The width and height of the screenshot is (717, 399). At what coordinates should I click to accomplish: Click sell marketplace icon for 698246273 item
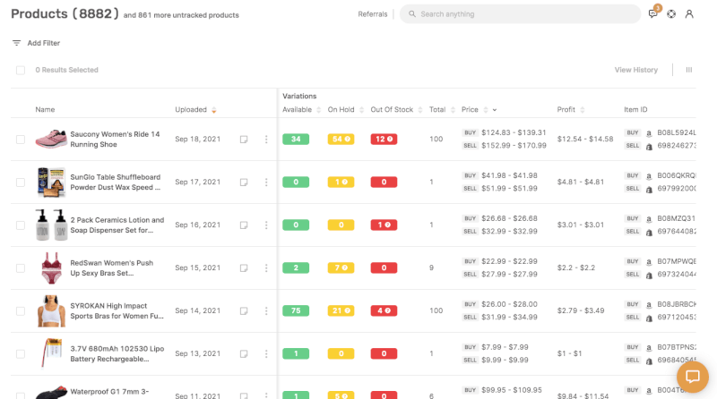pyautogui.click(x=648, y=147)
